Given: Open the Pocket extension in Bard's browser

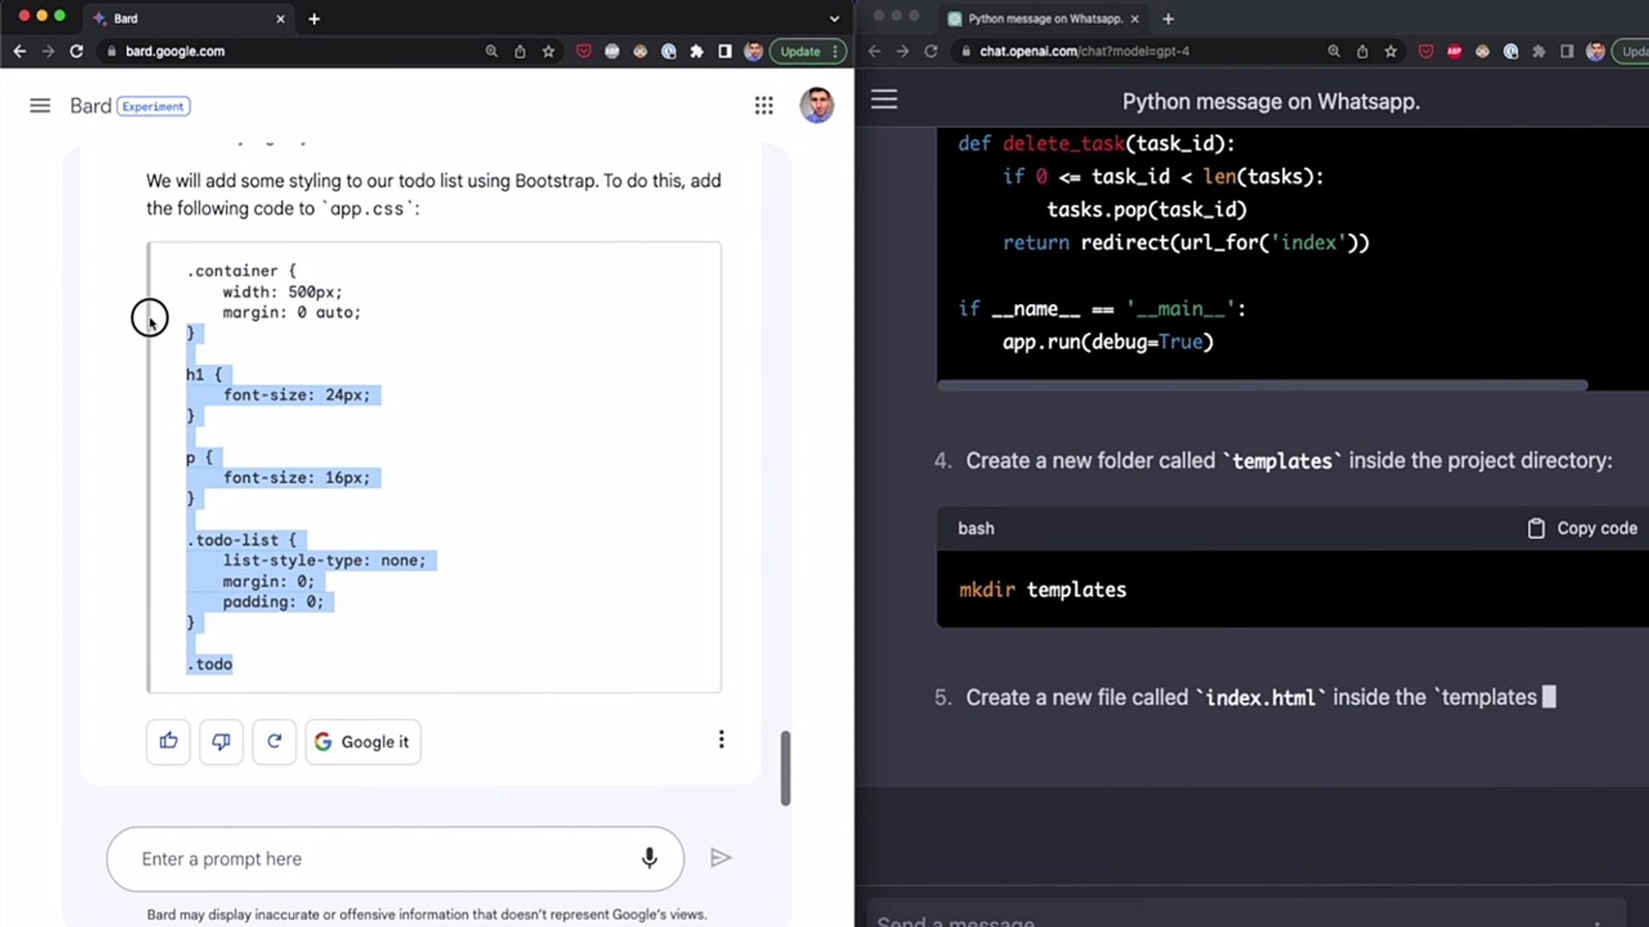Looking at the screenshot, I should click(x=584, y=51).
